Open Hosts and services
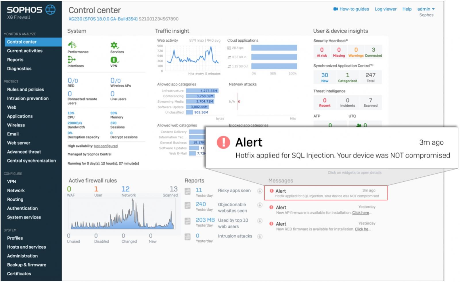Image resolution: width=460 pixels, height=282 pixels. click(26, 247)
